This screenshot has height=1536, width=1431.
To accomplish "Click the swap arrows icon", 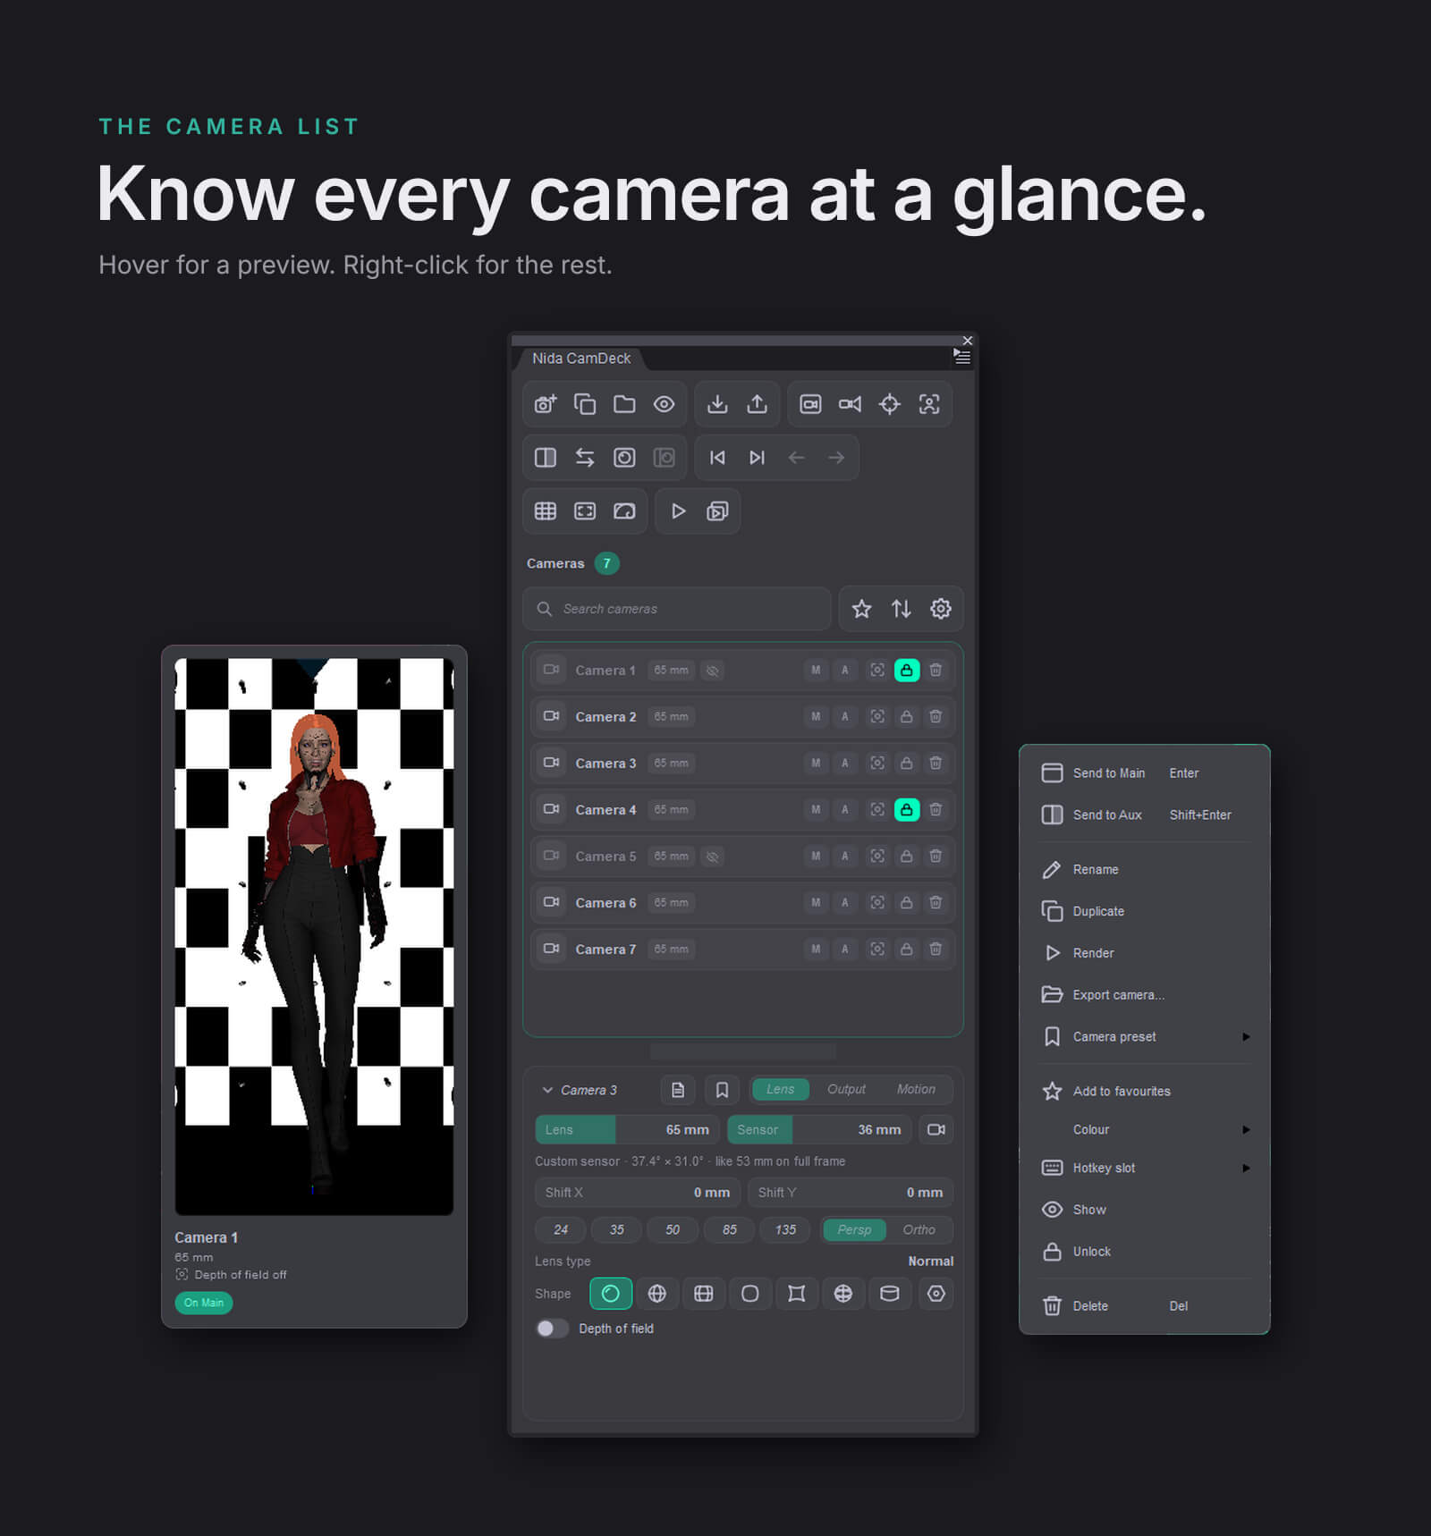I will 585,458.
